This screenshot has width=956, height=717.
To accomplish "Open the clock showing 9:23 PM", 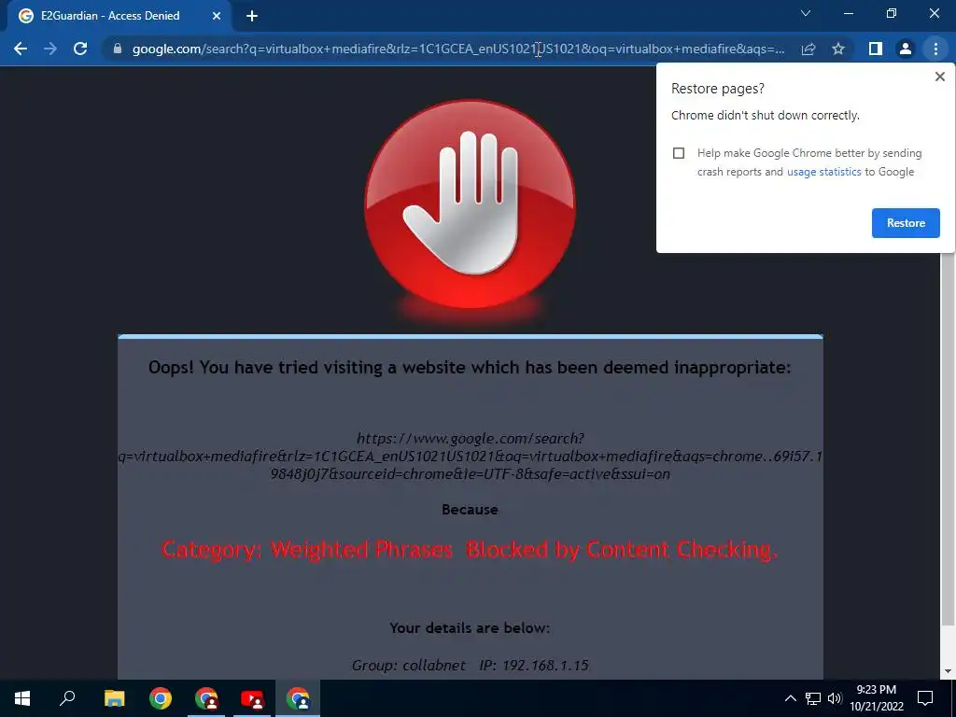I will tap(877, 698).
